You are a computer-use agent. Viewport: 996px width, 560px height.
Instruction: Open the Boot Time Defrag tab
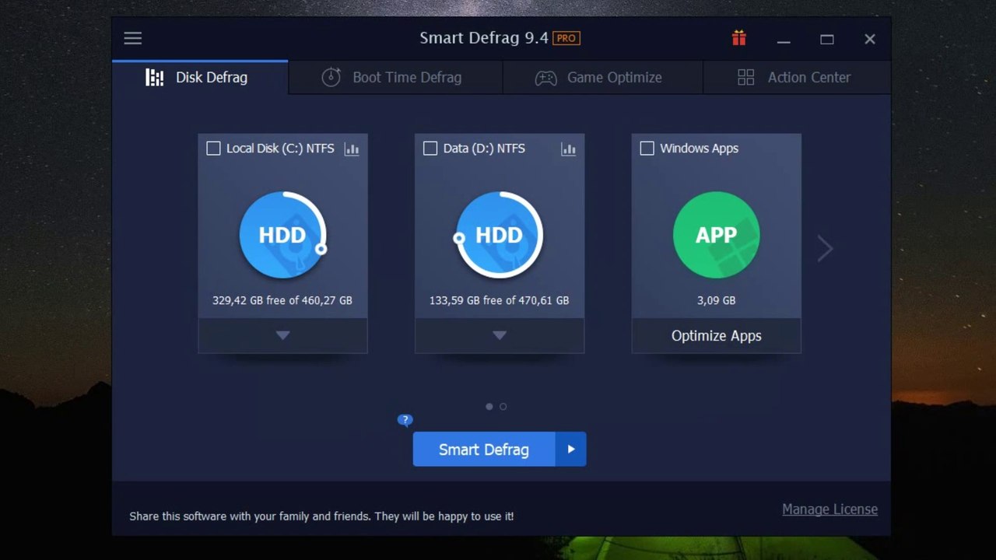395,78
